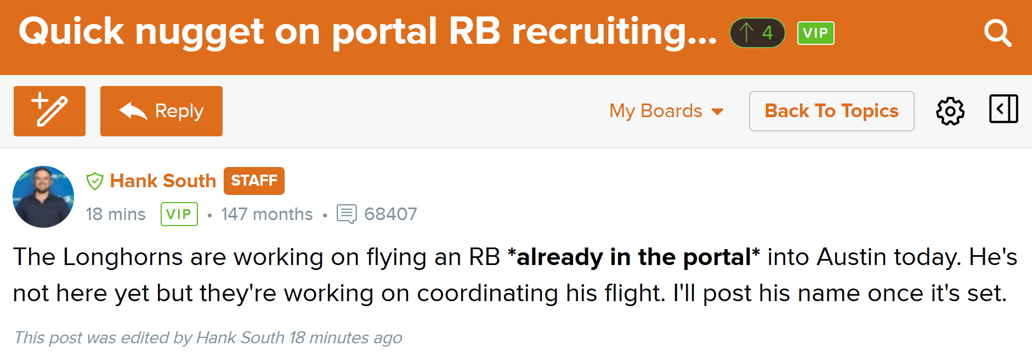1032x357 pixels.
Task: Click the VIP badge beside 18 mins
Action: pos(179,214)
